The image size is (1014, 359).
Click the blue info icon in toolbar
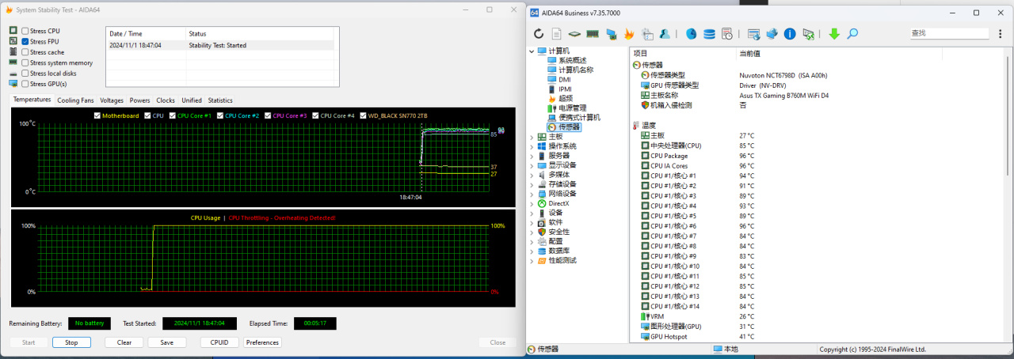click(x=790, y=34)
